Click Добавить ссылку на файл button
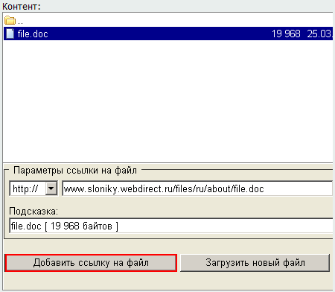The height and width of the screenshot is (292, 335). [x=91, y=263]
